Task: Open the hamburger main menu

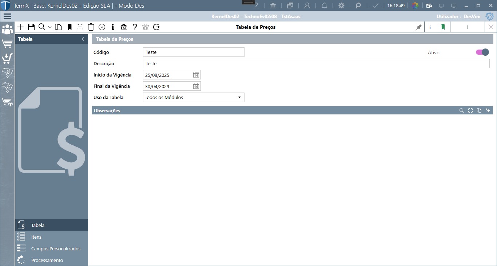Action: (x=7, y=16)
